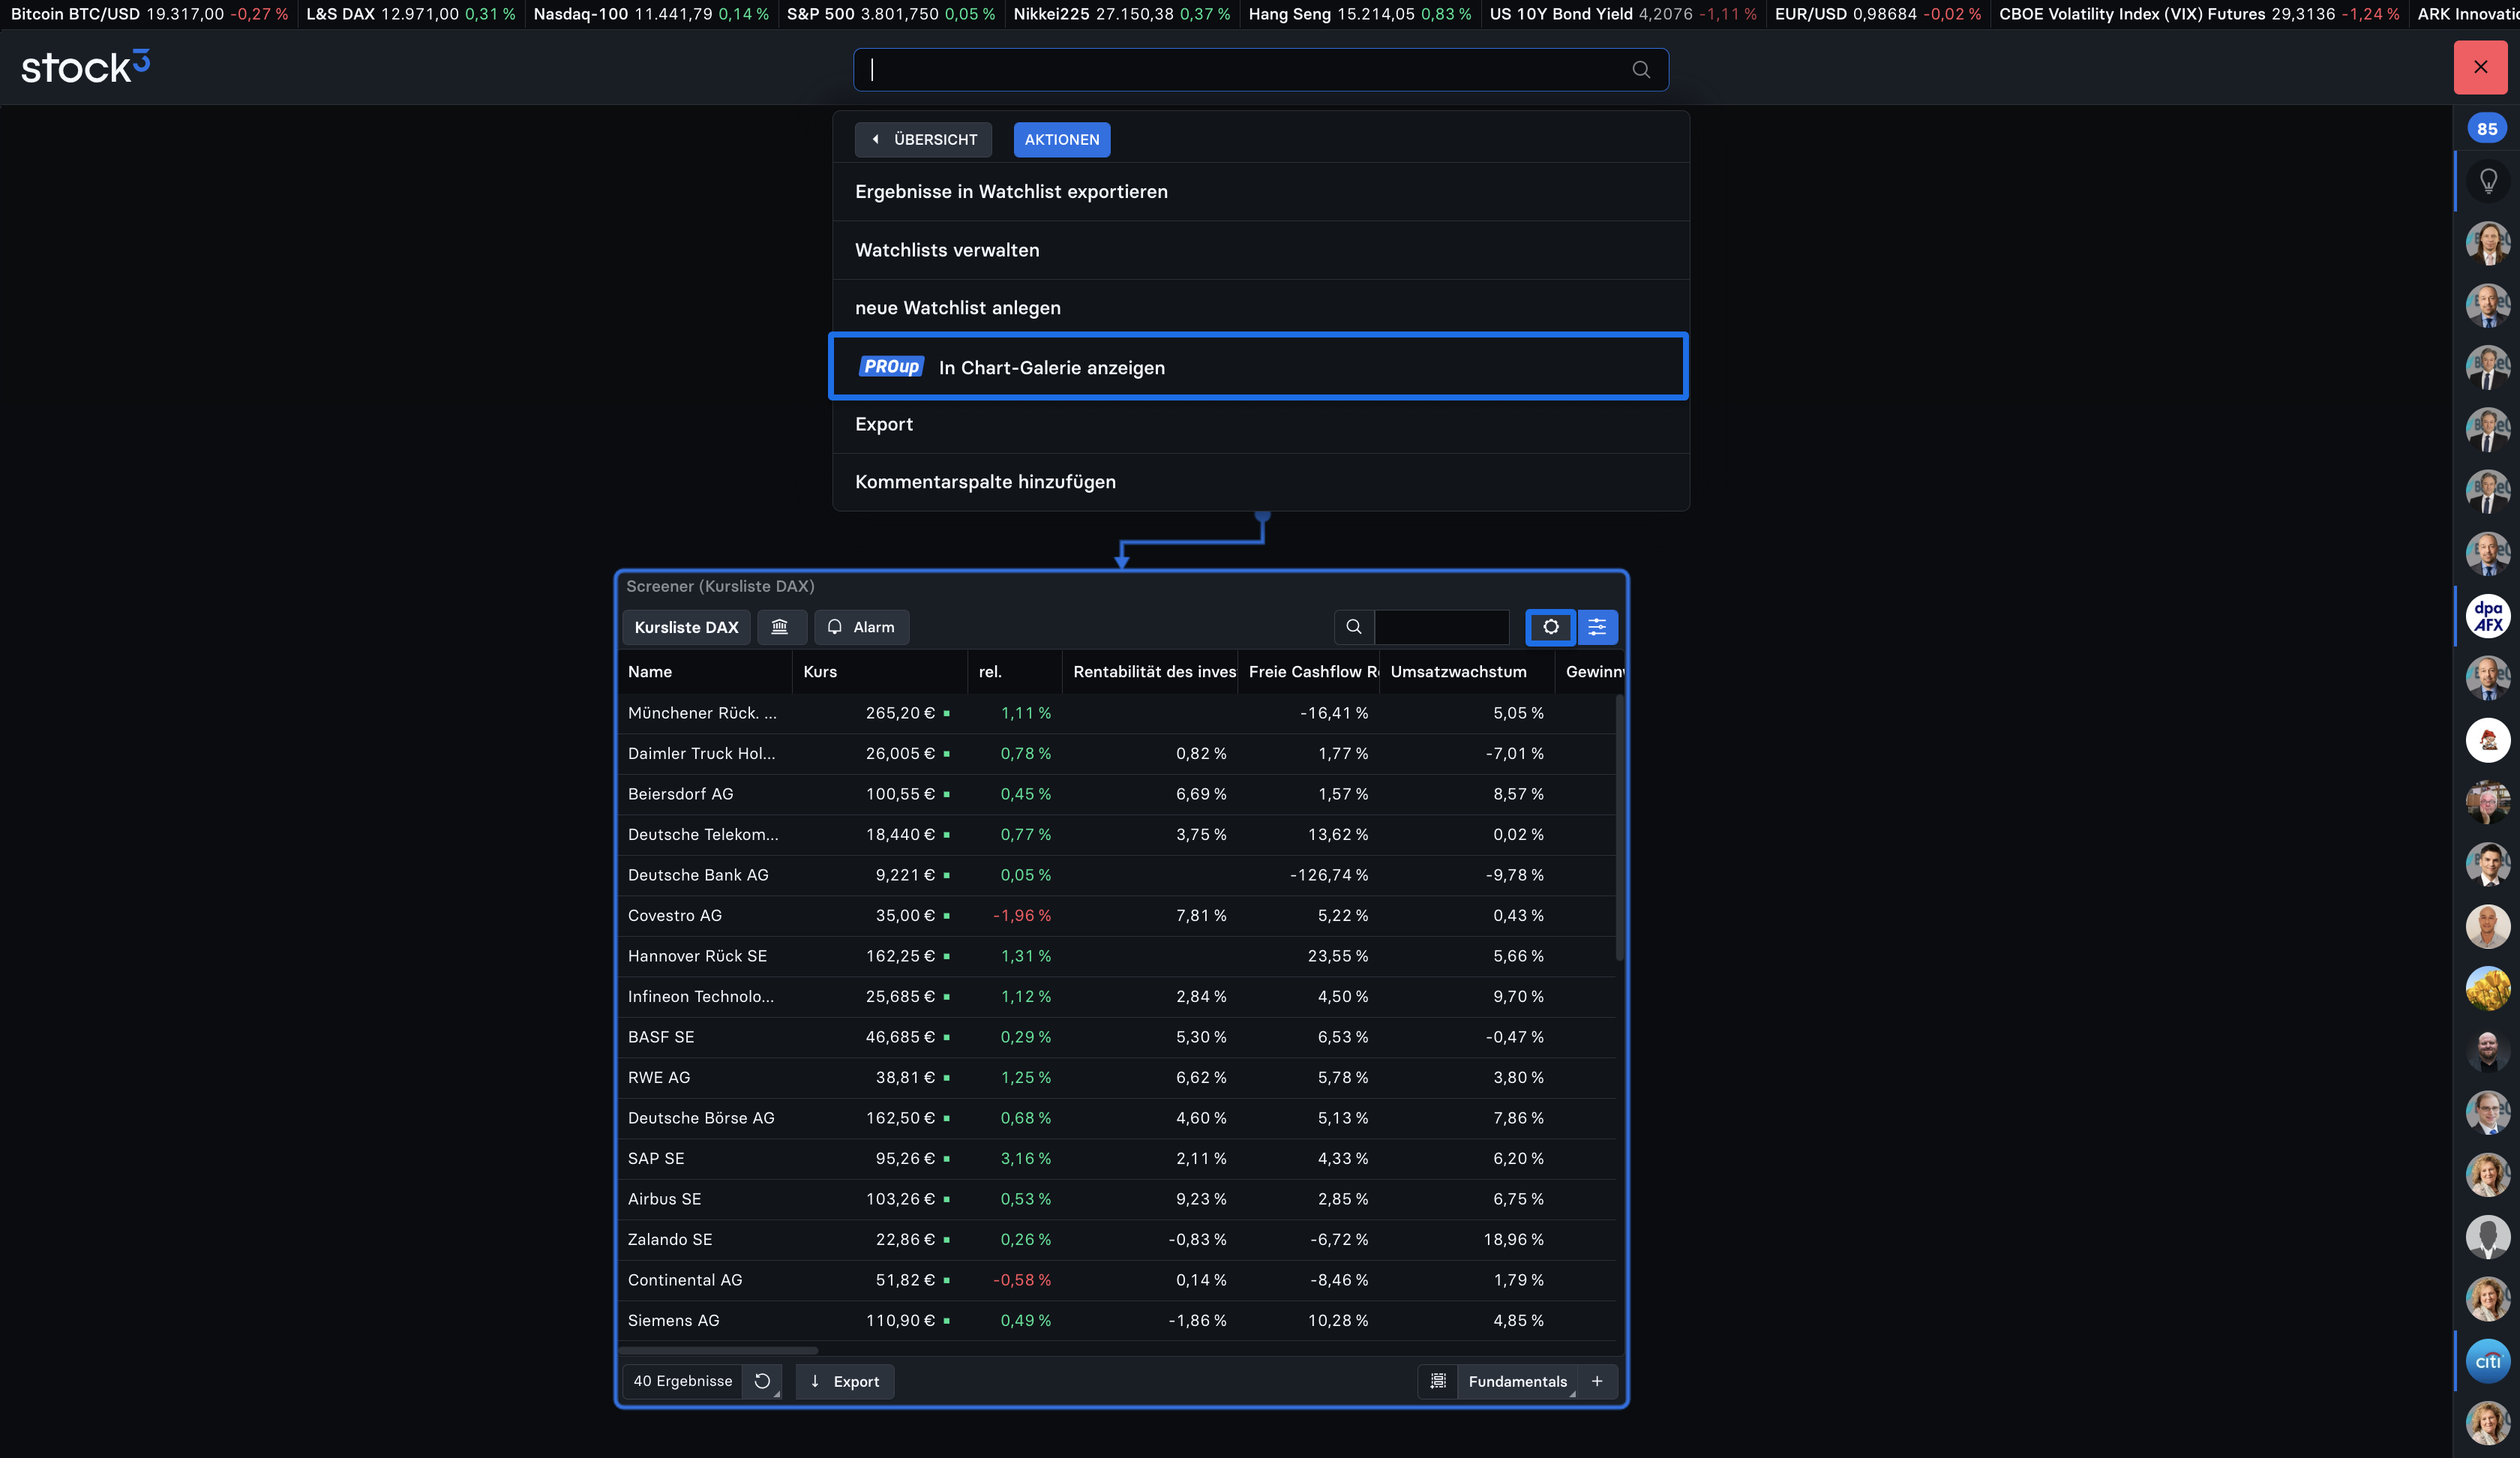Open the red-hat cartoon avatar in the sidebar
2520x1458 pixels.
pos(2487,741)
